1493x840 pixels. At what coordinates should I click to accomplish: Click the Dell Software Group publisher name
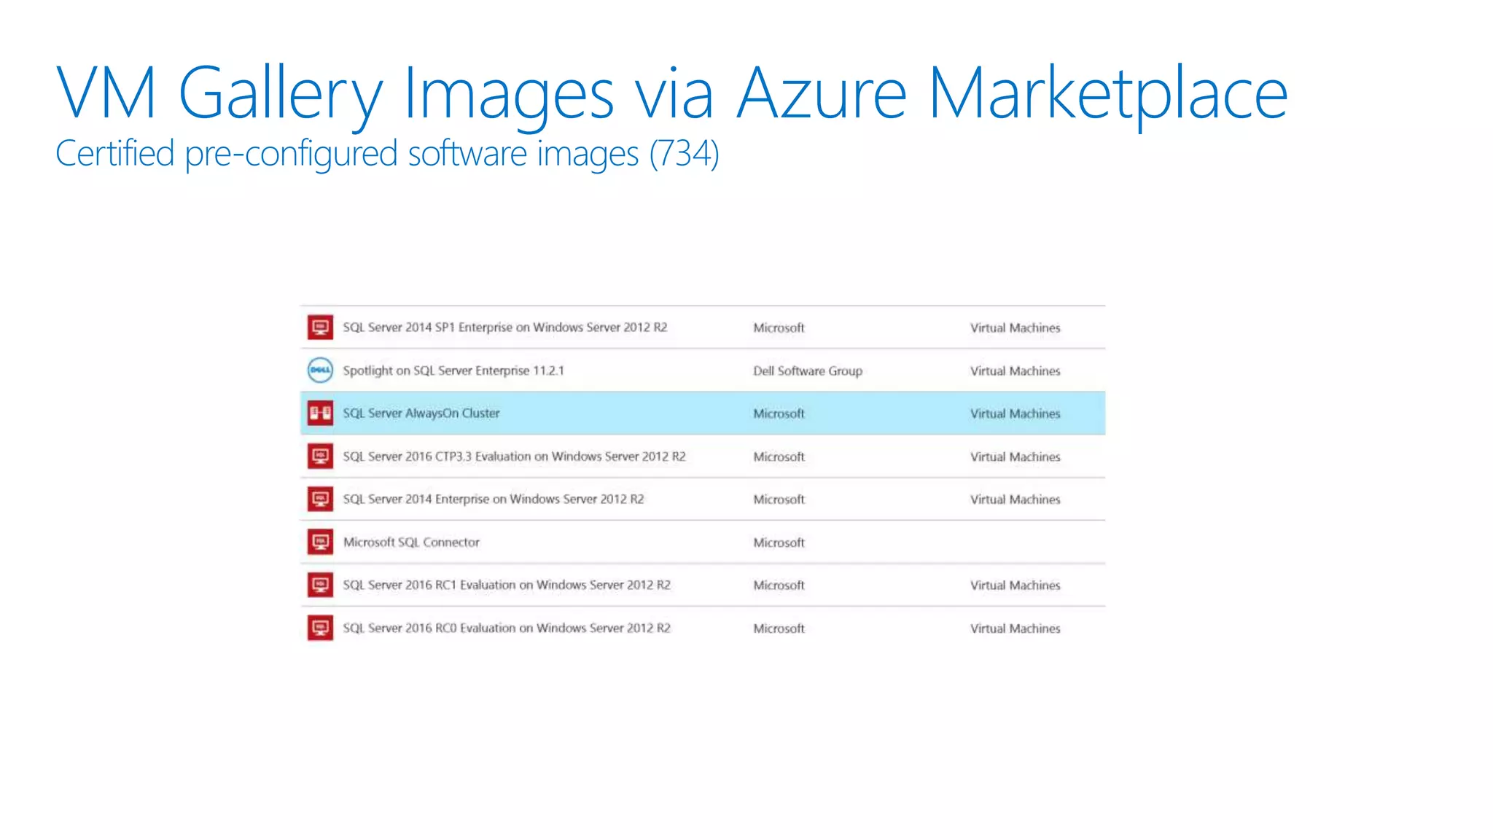pyautogui.click(x=807, y=371)
